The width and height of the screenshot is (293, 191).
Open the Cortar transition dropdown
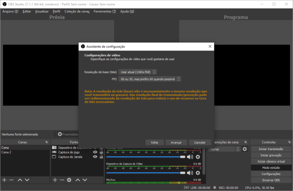pyautogui.click(x=224, y=149)
